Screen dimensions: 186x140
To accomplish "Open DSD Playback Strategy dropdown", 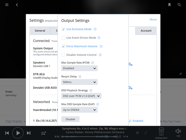I will tap(81, 96).
